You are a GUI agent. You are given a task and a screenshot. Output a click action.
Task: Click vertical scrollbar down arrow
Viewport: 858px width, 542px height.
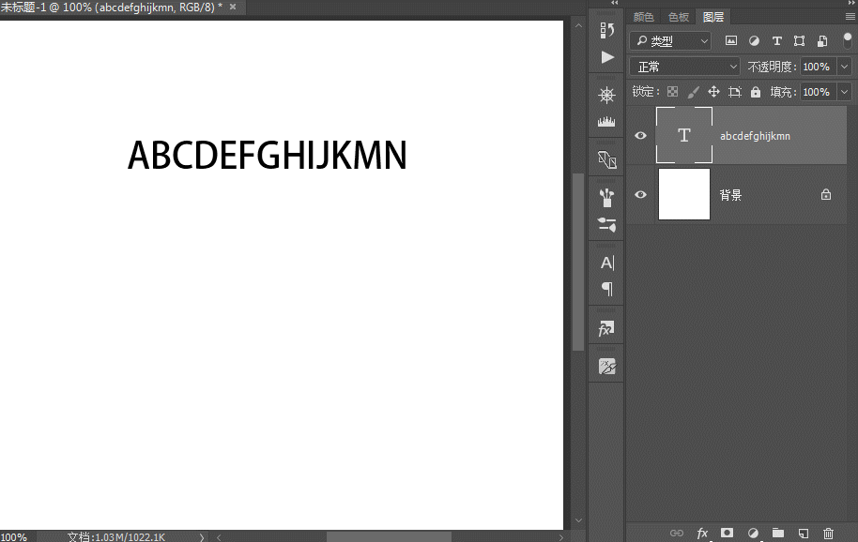pos(578,521)
